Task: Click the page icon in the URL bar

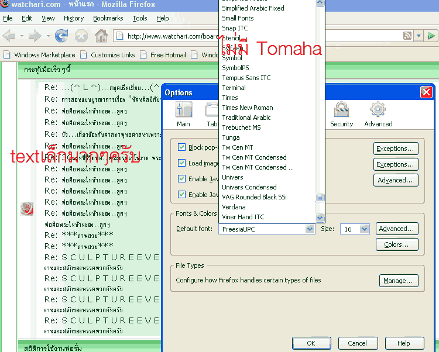Action: 119,36
